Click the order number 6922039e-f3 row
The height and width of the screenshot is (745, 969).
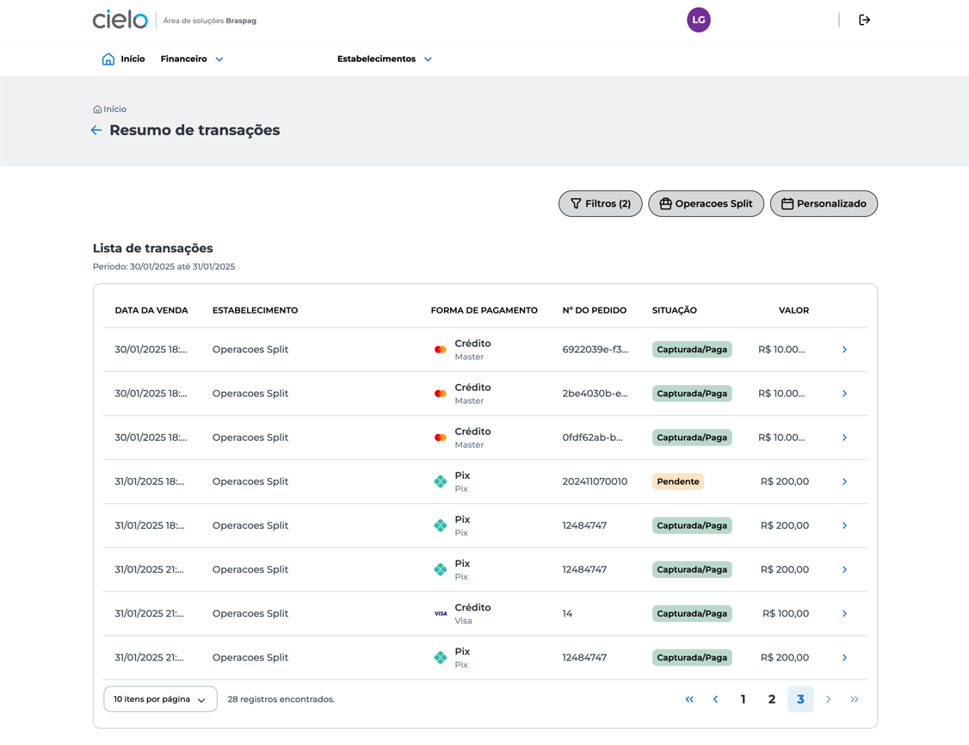coord(595,350)
